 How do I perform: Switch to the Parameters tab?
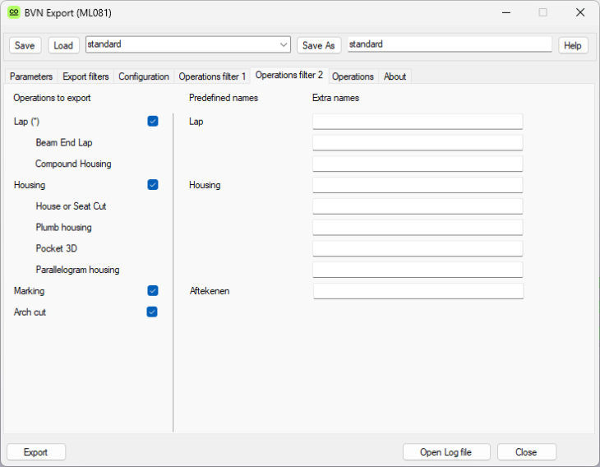click(31, 76)
